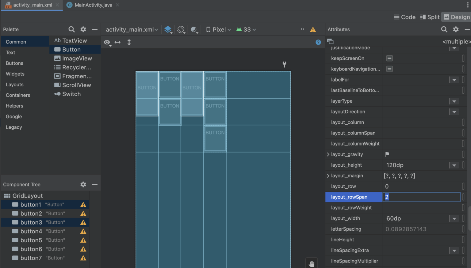
Task: Toggle the keepScreenOn checkbox
Action: (389, 58)
